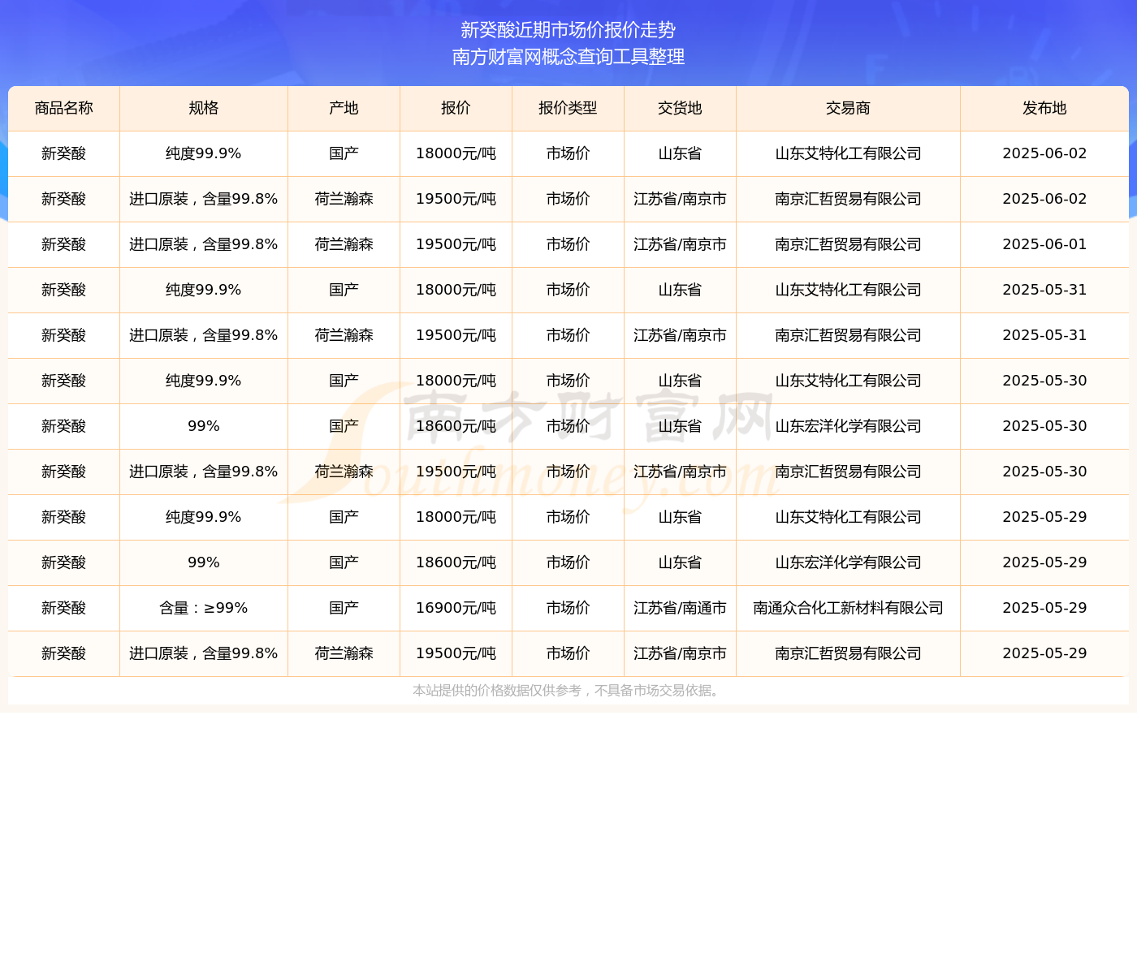The width and height of the screenshot is (1137, 978).
Task: Click the 发布地 column header
Action: (x=1045, y=109)
